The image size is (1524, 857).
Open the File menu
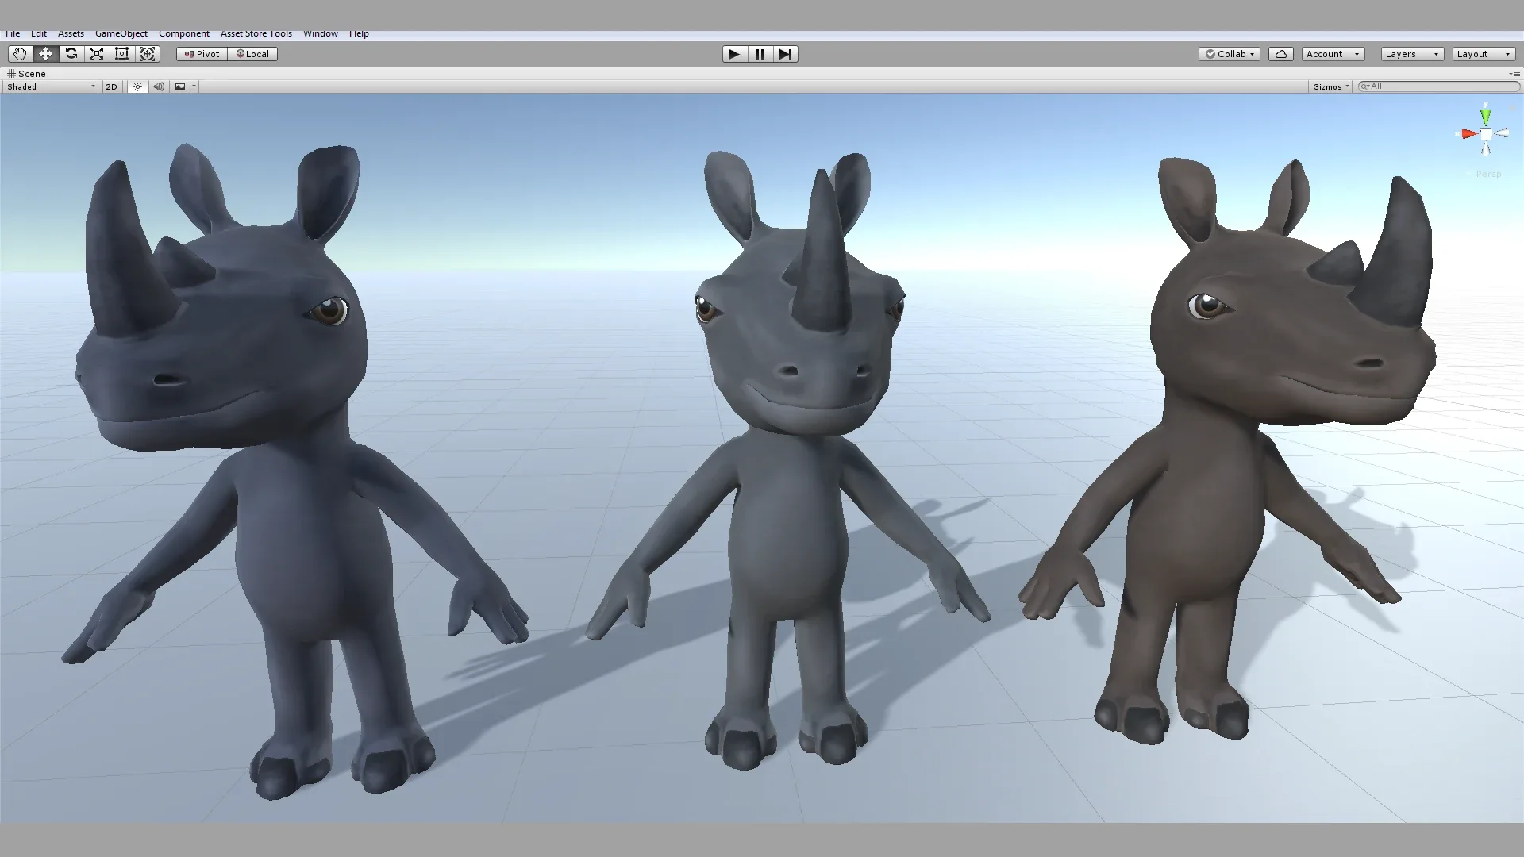[13, 33]
